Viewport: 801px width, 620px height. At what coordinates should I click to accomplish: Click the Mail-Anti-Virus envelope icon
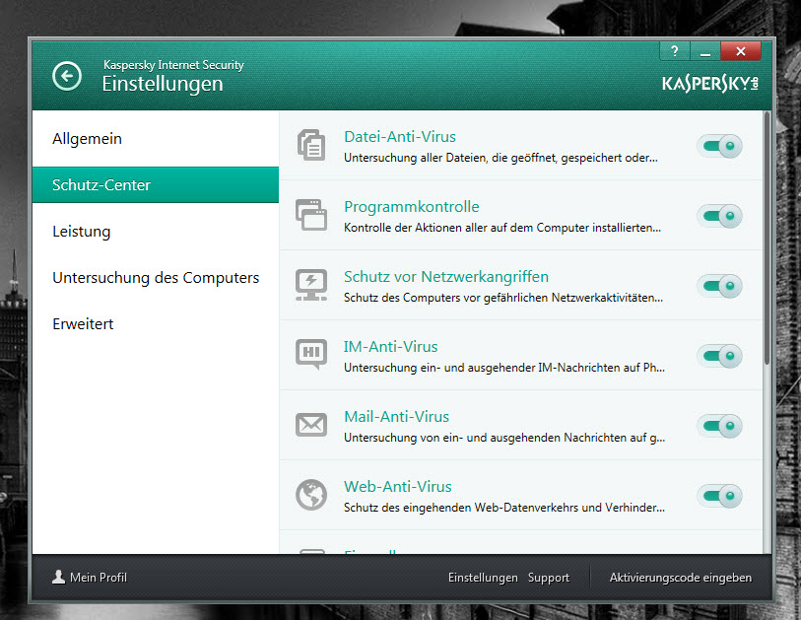pyautogui.click(x=311, y=425)
